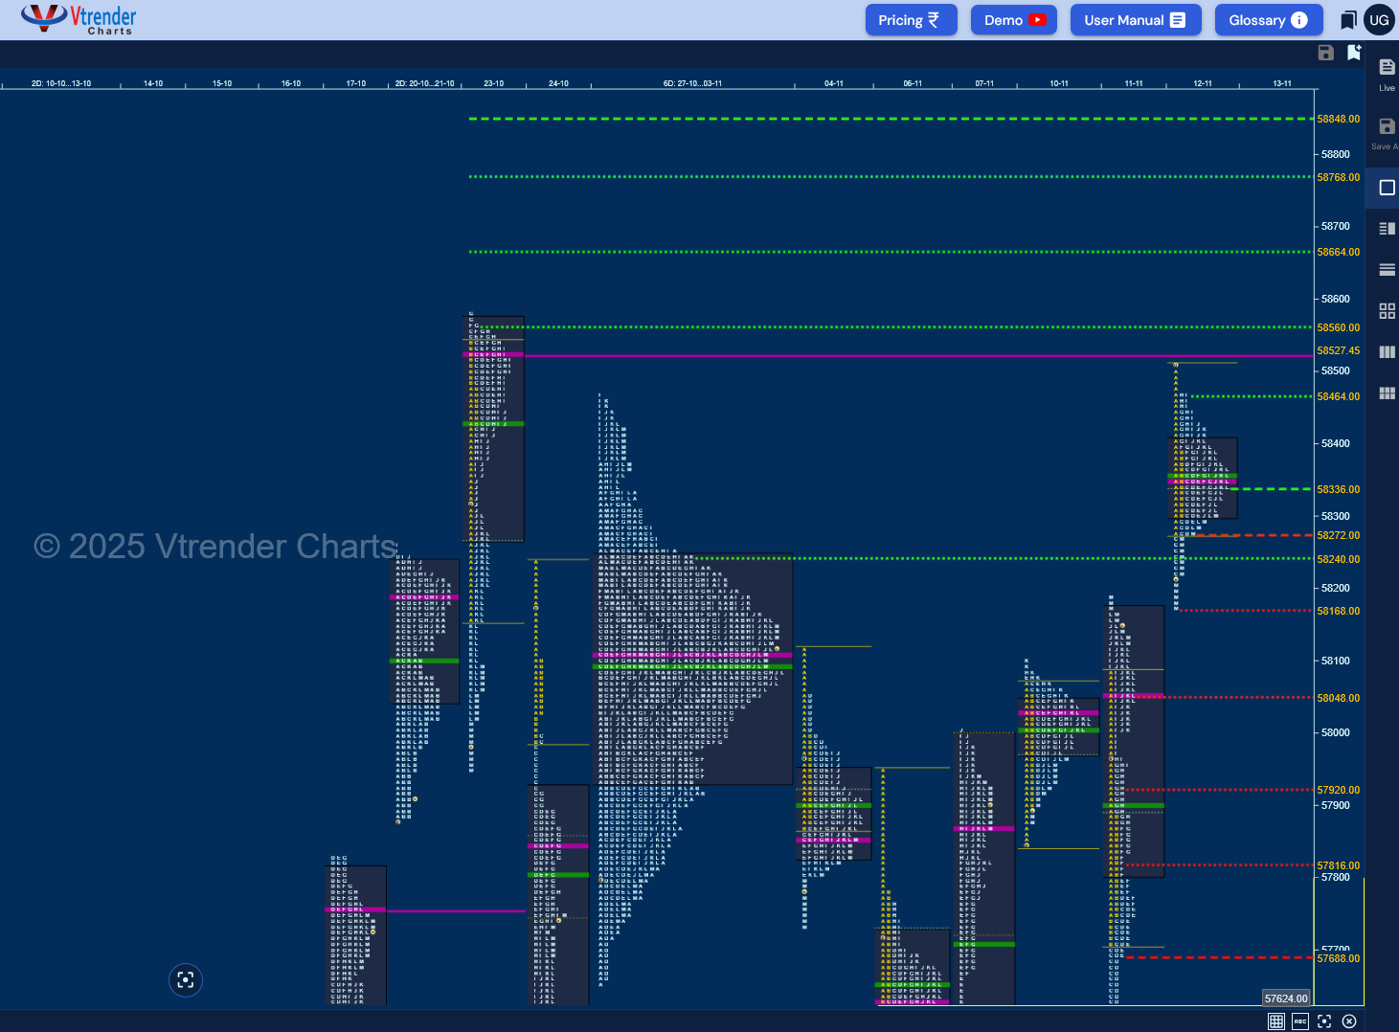The image size is (1399, 1032).
Task: Toggle the grid display icon in bottom bar
Action: click(x=1275, y=1021)
